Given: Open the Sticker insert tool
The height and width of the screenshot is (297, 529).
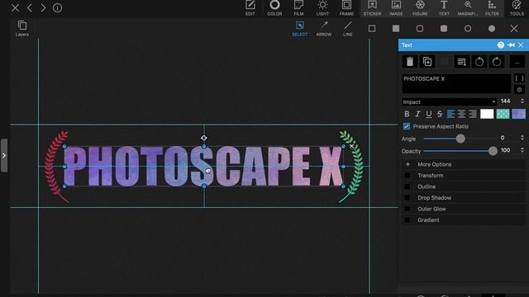Looking at the screenshot, I should tap(372, 7).
